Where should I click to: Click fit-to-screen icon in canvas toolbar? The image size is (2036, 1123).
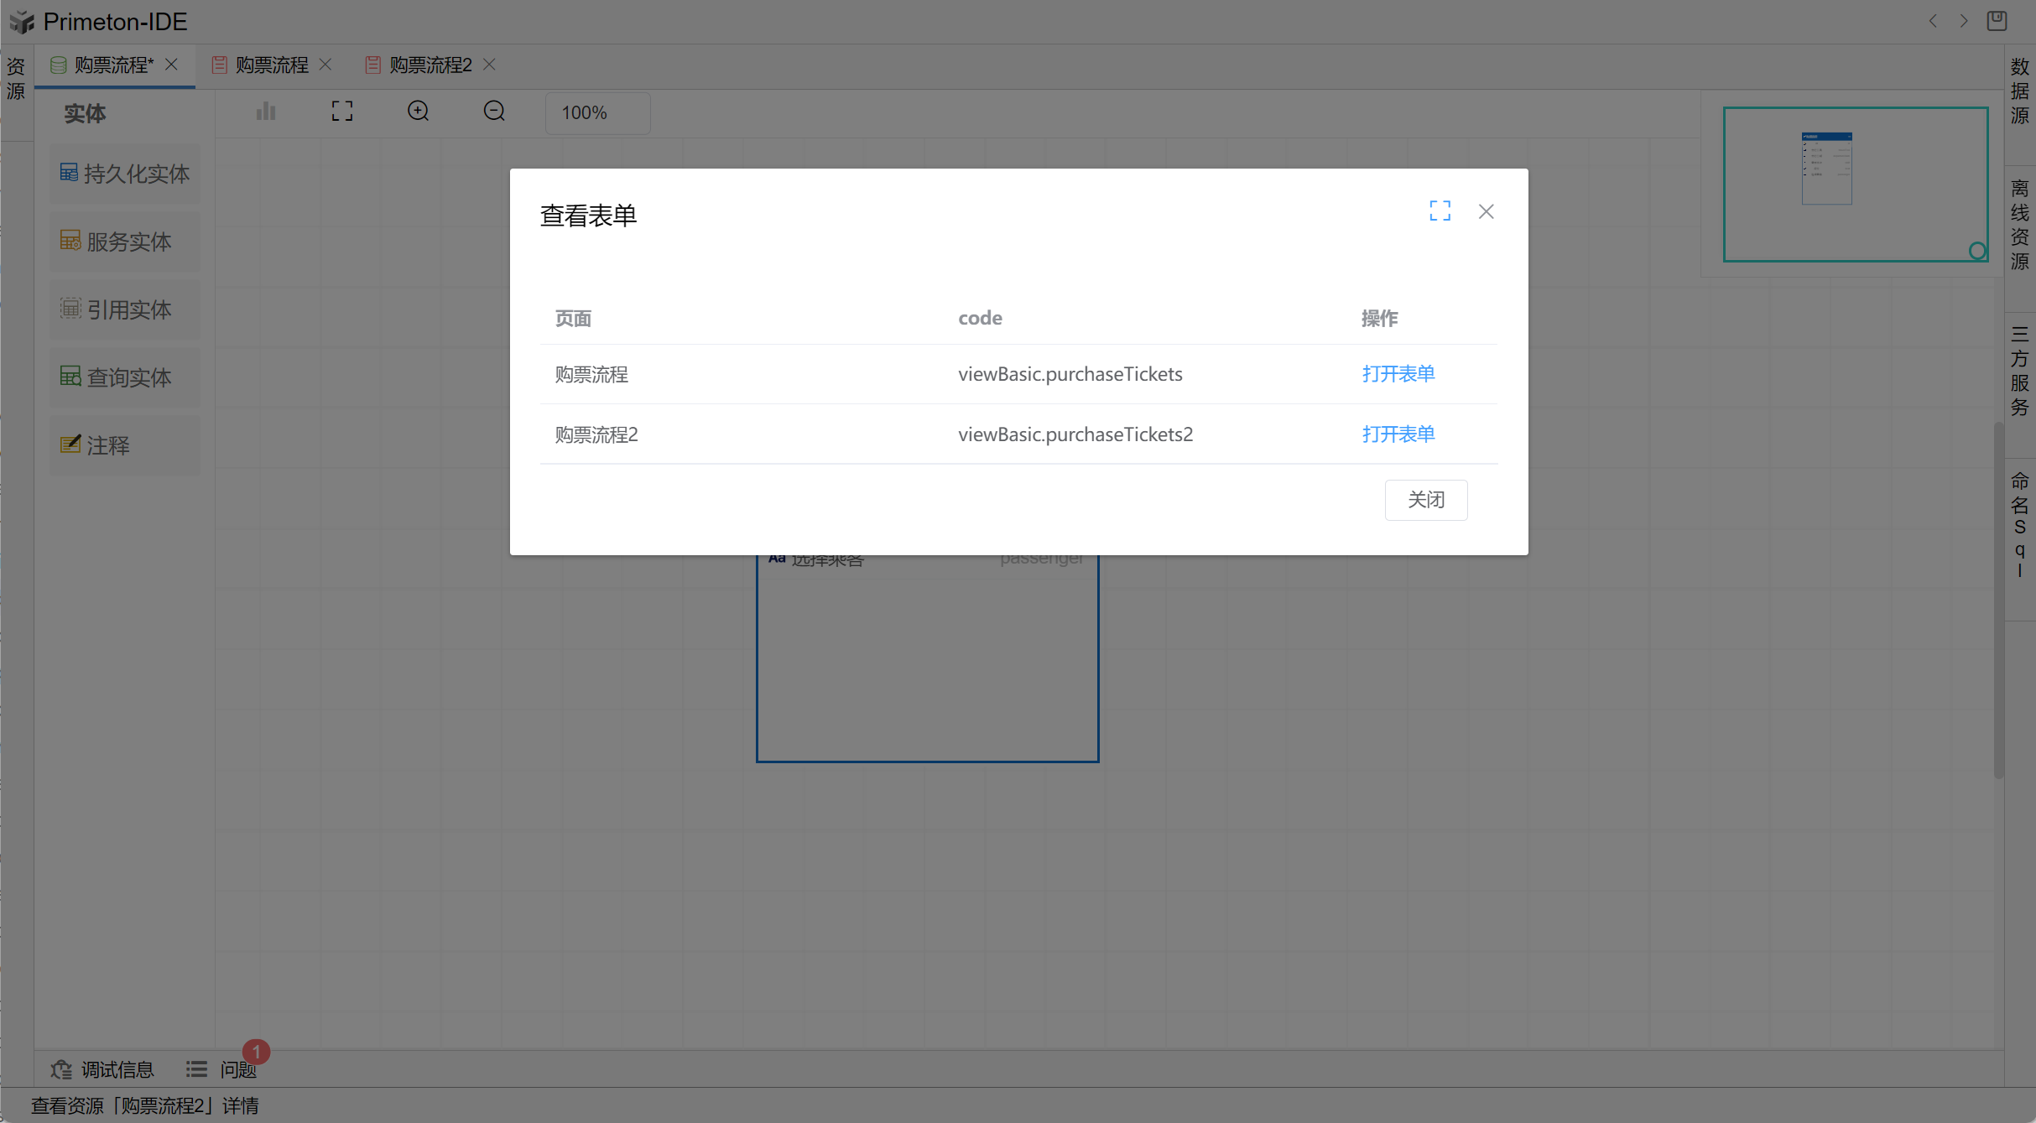342,111
